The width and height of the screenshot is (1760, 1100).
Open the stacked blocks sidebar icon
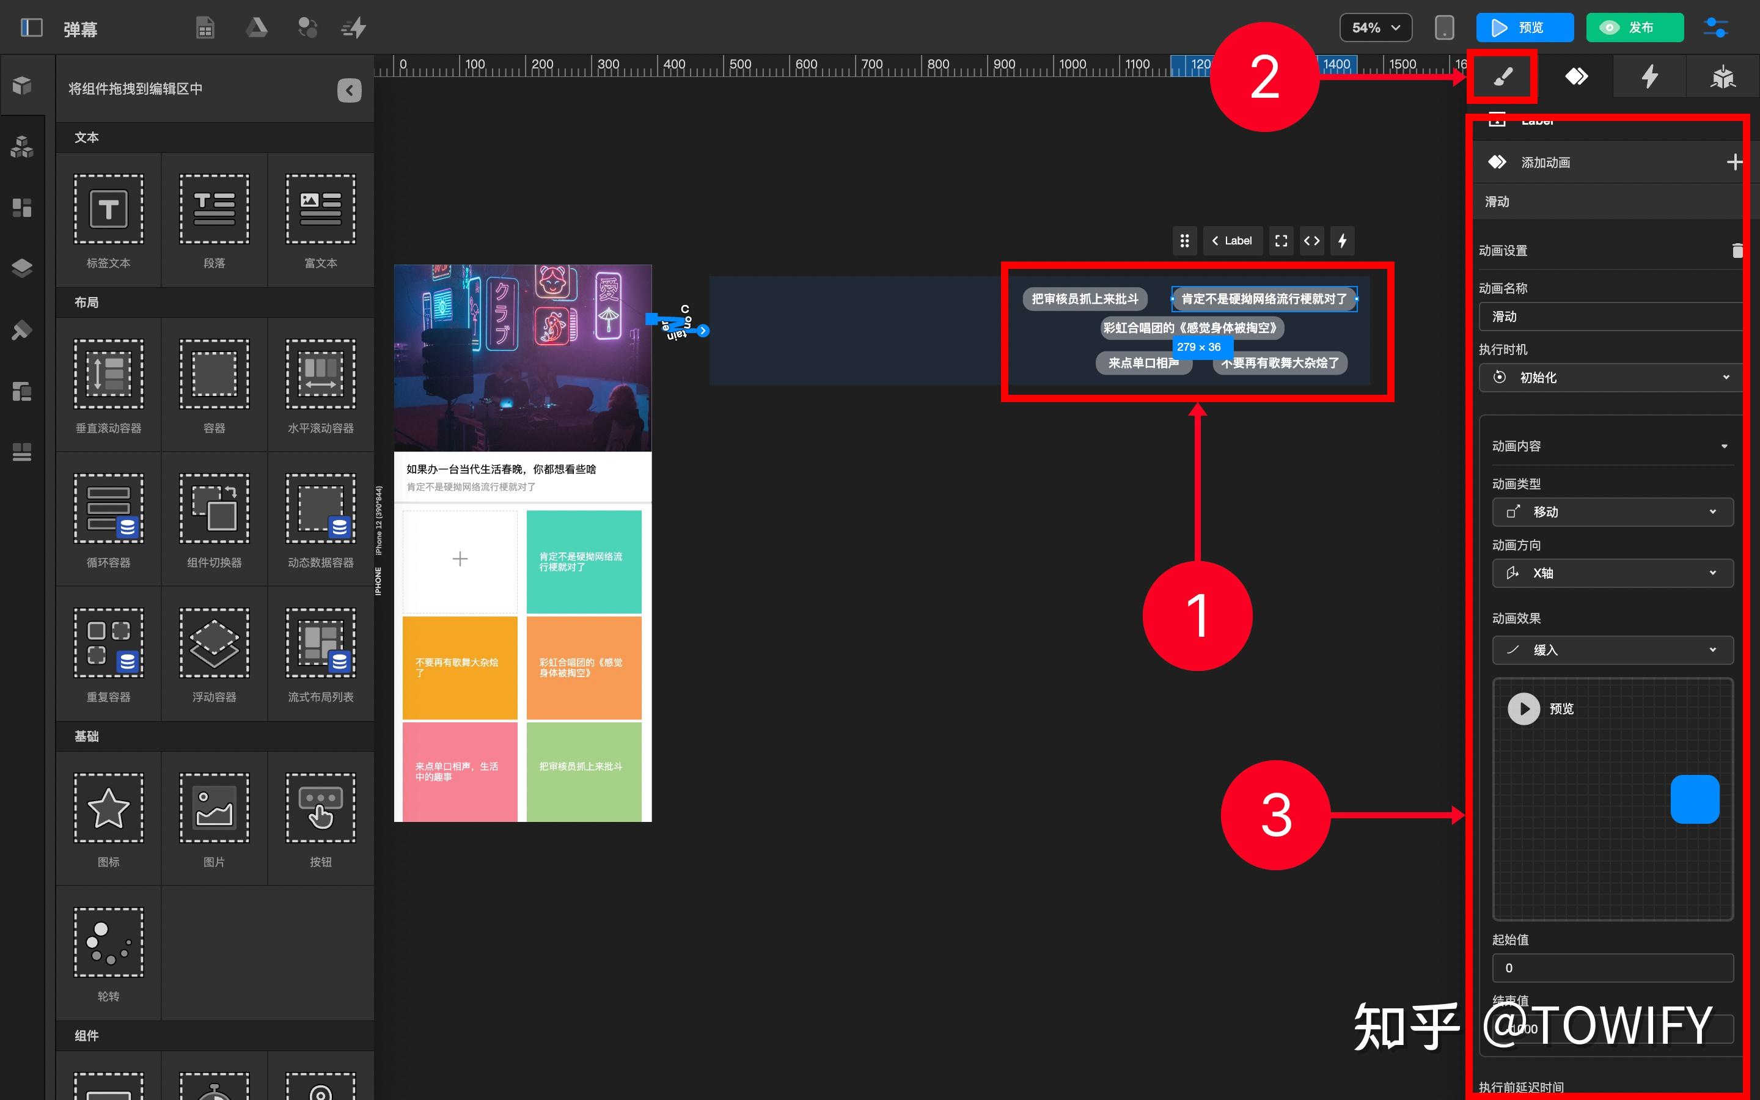click(x=22, y=147)
